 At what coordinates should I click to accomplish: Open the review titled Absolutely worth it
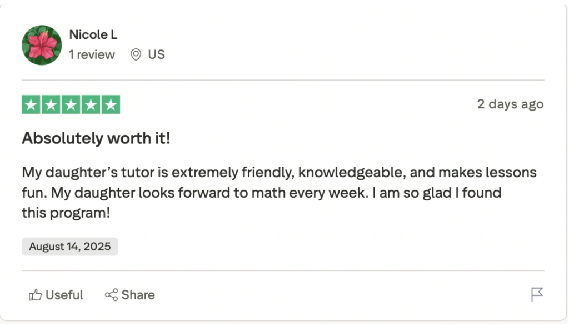click(x=96, y=138)
